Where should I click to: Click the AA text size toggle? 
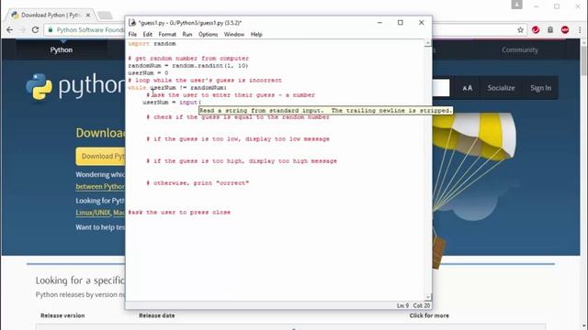[x=468, y=88]
